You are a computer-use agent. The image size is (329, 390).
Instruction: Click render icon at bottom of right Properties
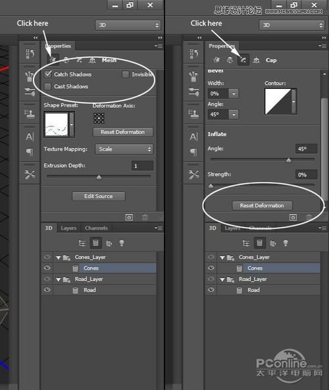click(293, 218)
